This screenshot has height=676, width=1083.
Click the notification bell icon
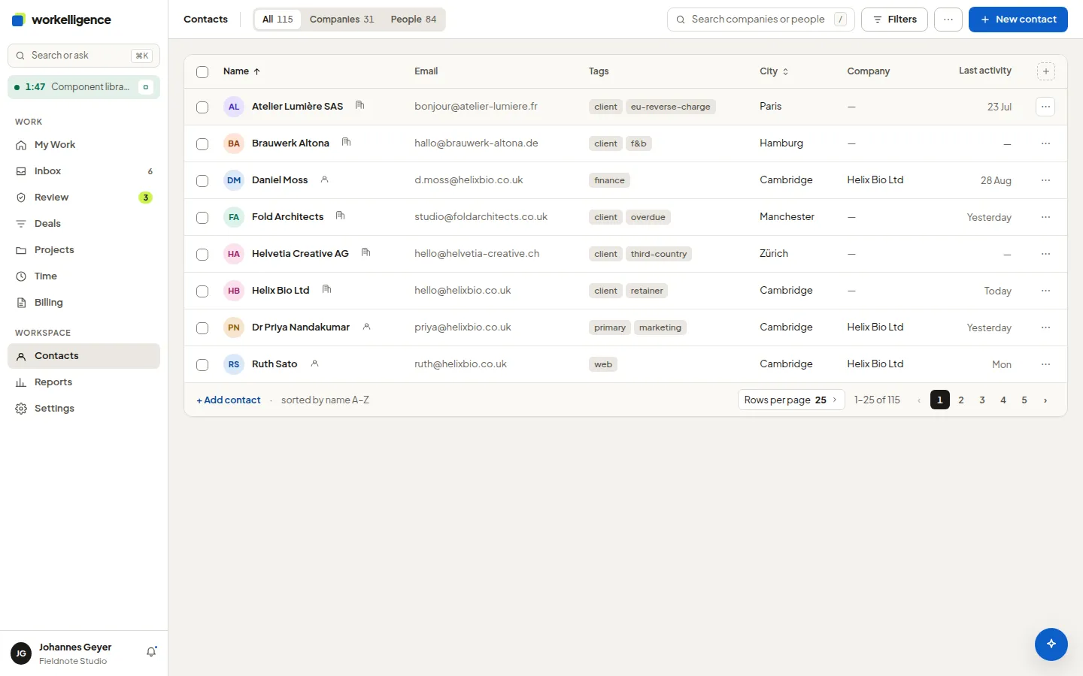[x=151, y=652]
